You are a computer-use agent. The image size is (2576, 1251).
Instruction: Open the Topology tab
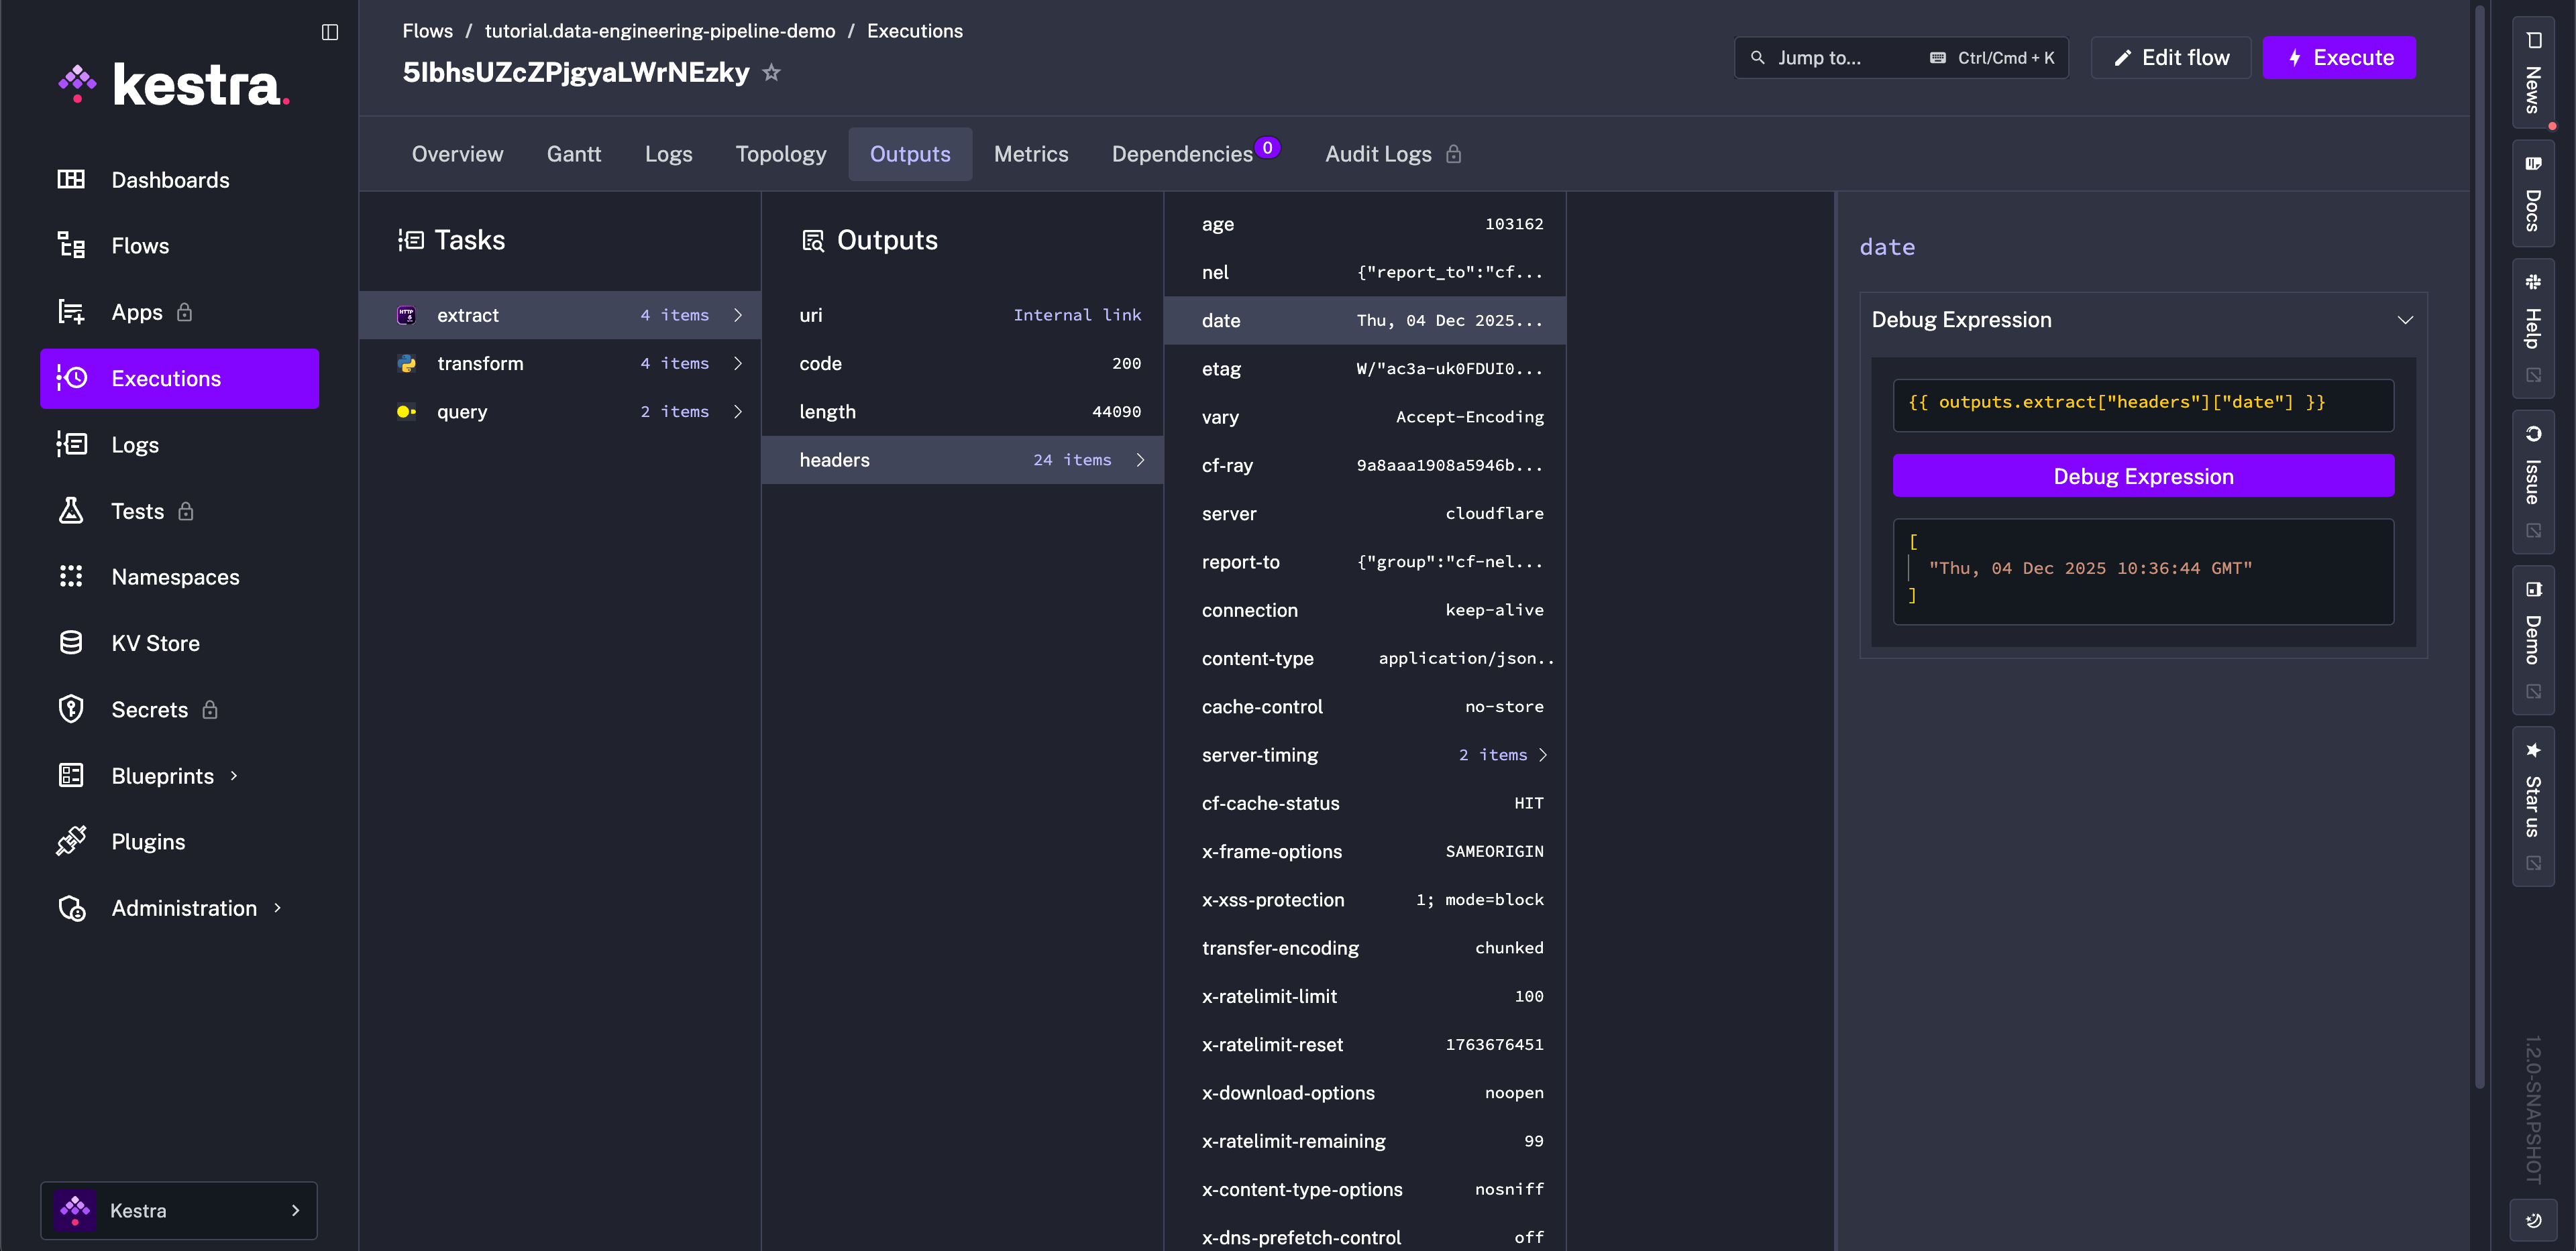[x=780, y=153]
